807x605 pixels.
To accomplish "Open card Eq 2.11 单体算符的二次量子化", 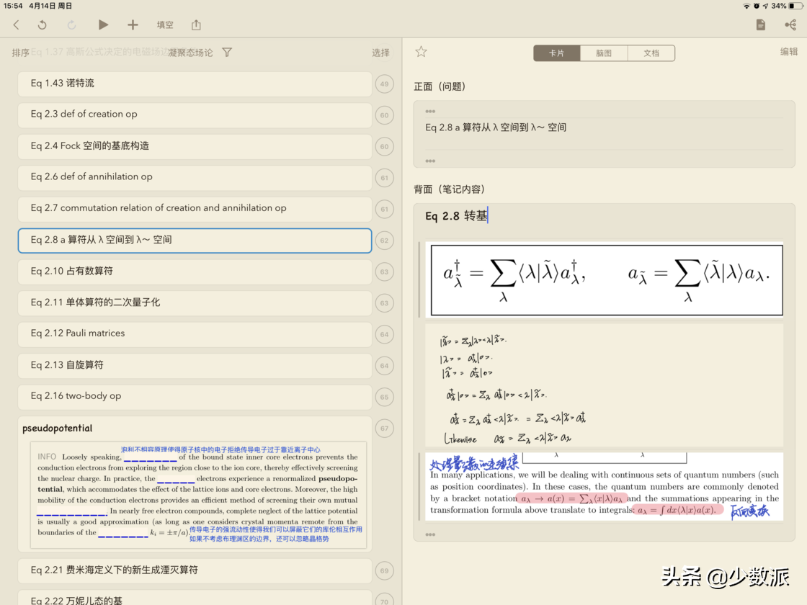I will (195, 303).
